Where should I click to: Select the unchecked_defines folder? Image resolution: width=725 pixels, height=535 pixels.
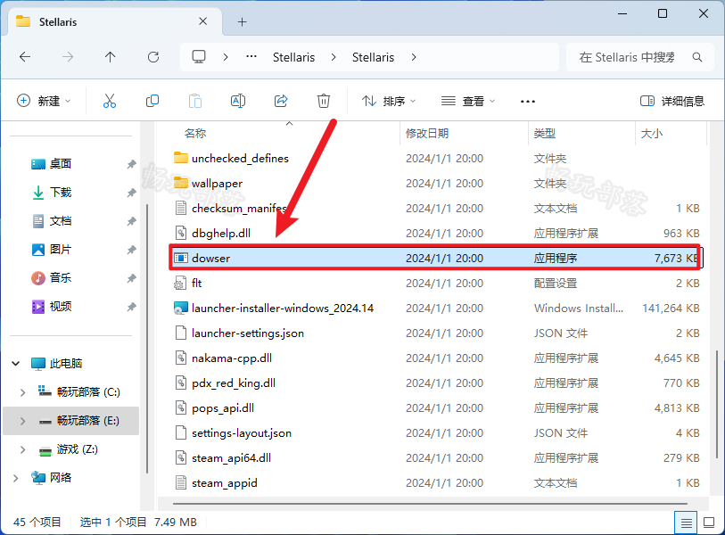(240, 159)
